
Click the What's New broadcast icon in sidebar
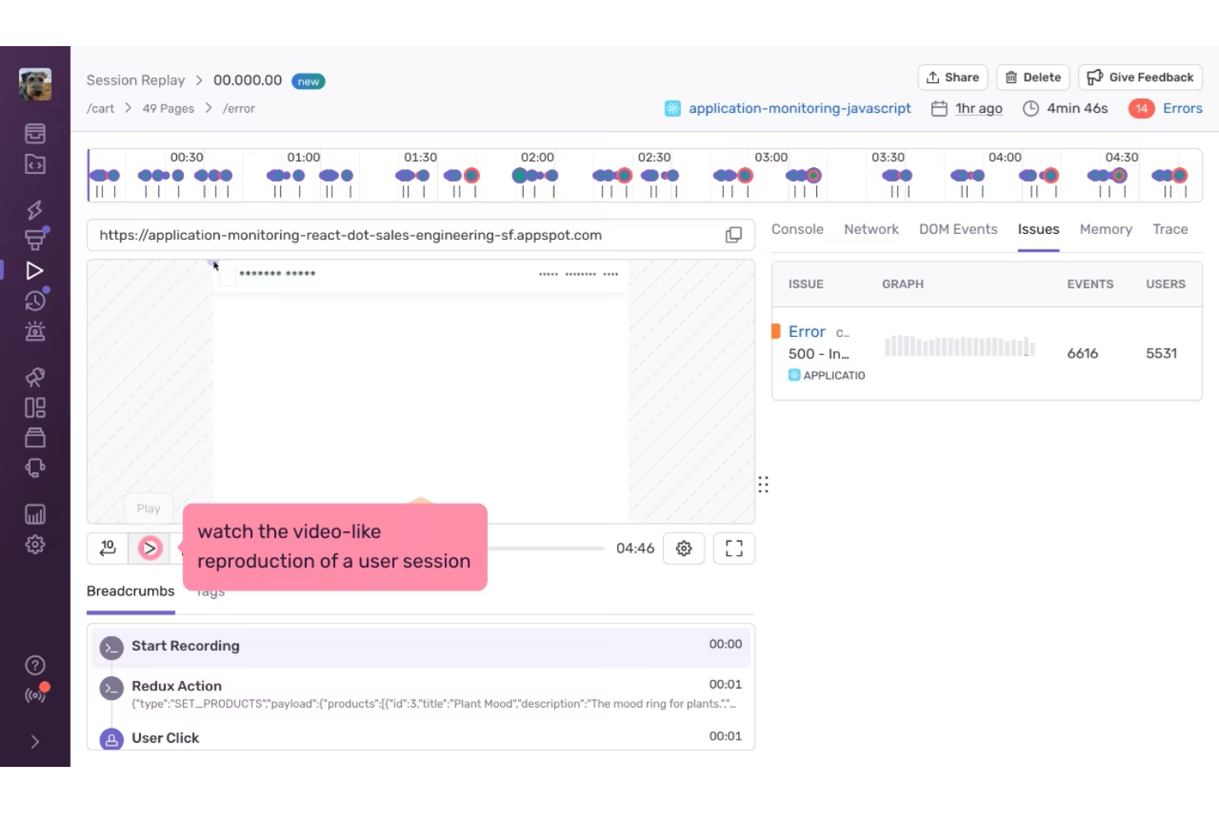pos(35,694)
